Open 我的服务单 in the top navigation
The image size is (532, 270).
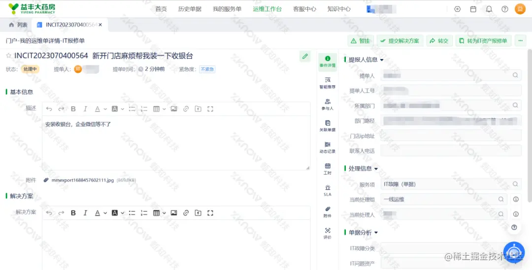click(227, 9)
